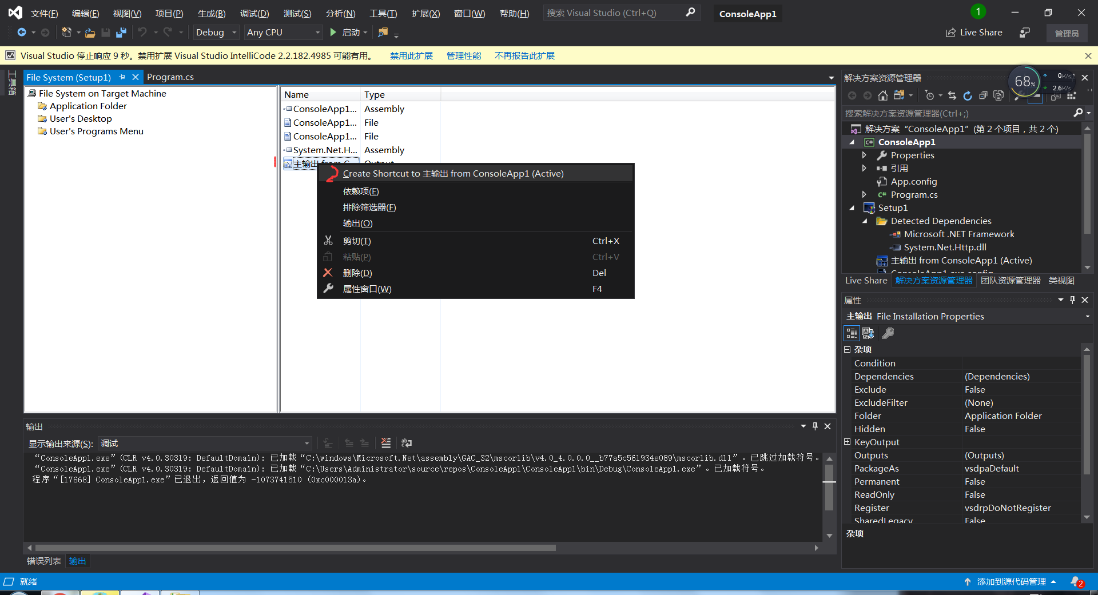Expand the Properties node in Solution Explorer
Image resolution: width=1098 pixels, height=595 pixels.
click(x=864, y=155)
